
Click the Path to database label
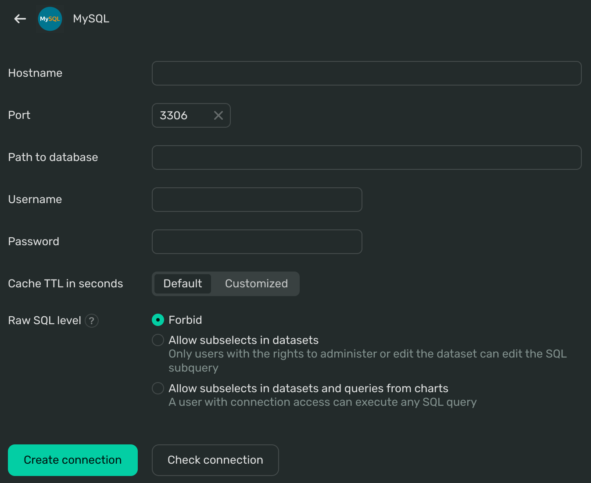click(x=53, y=157)
